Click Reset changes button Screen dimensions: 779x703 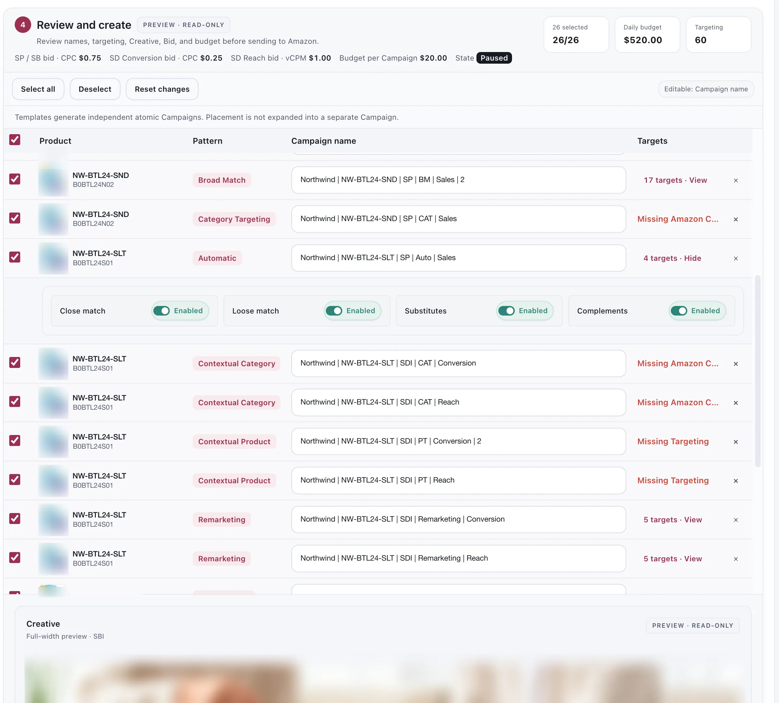coord(162,89)
